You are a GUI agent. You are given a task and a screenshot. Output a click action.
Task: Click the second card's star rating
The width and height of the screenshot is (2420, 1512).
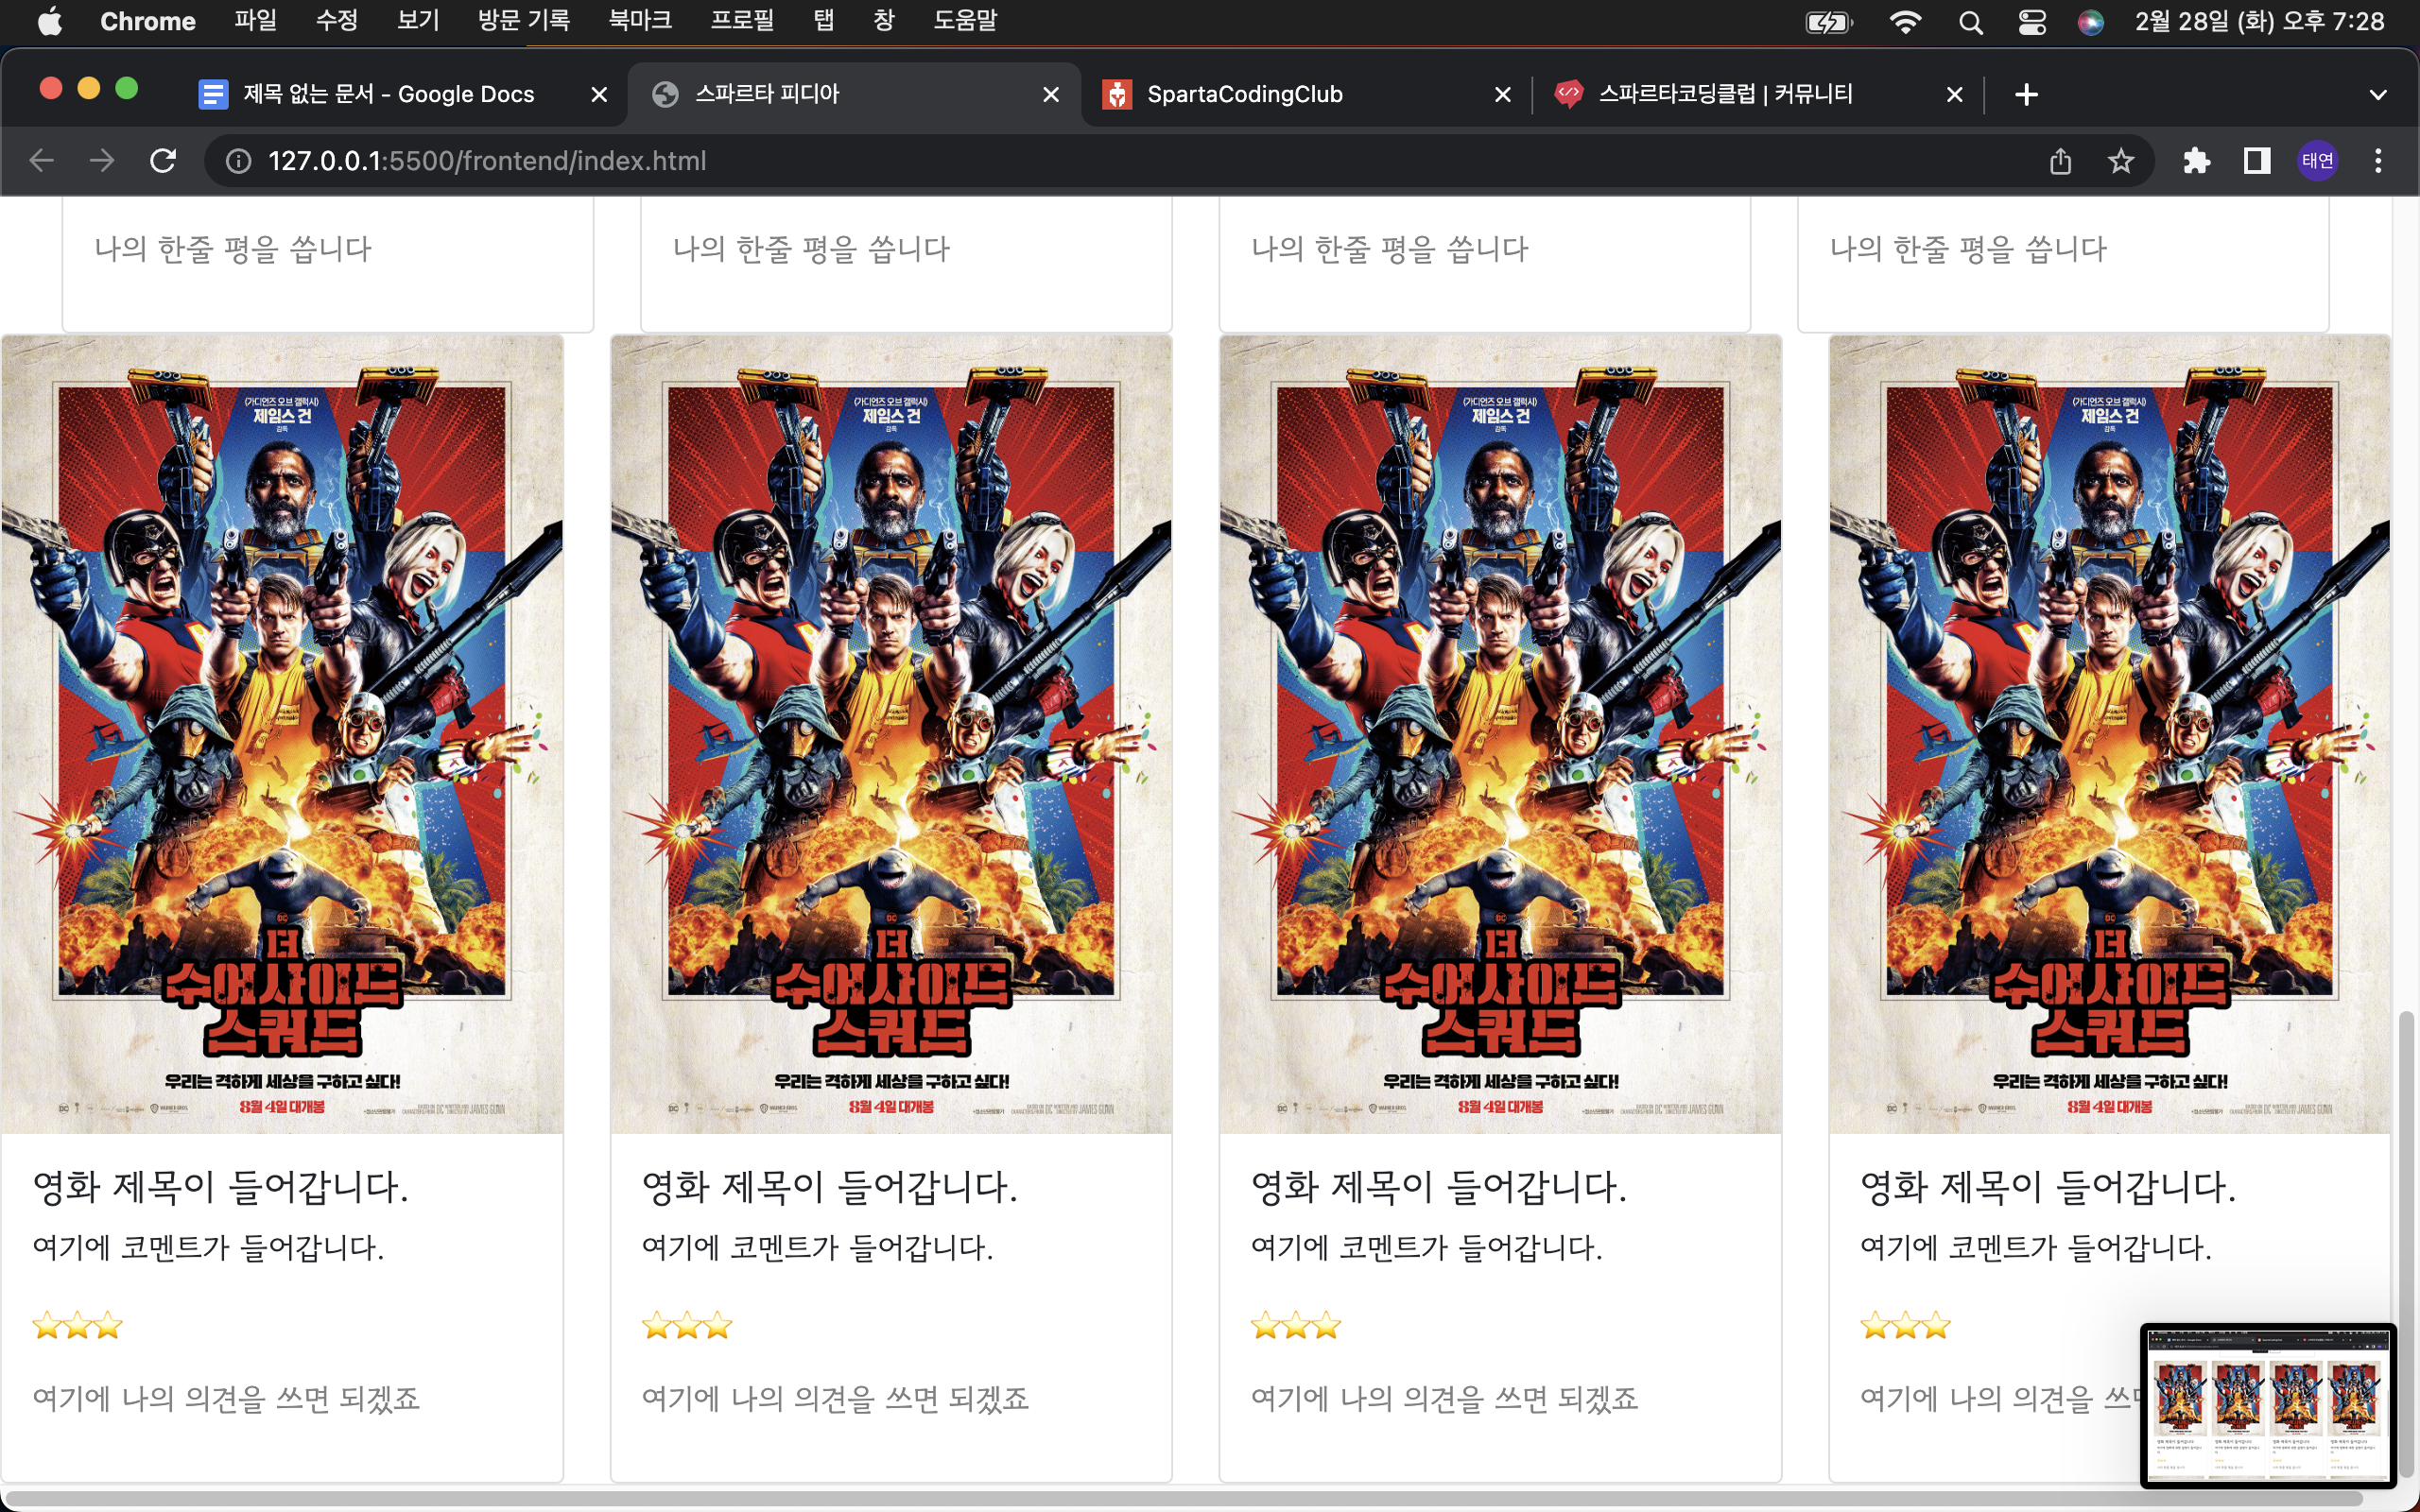[x=686, y=1326]
